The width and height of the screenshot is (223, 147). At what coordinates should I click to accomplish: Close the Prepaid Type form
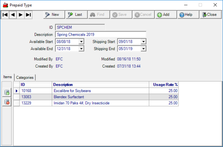(209, 15)
